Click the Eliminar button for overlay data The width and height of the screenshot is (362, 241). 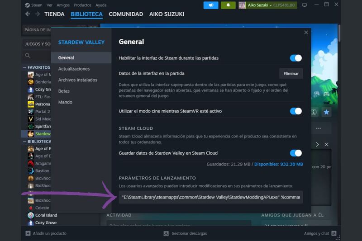point(291,73)
